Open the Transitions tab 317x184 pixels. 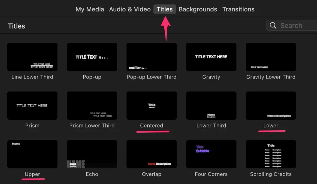click(238, 9)
